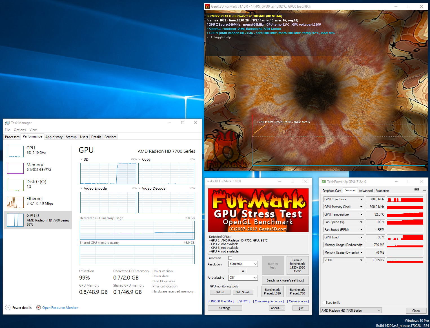Screen dimensions: 430x328
Task: Open the Task Manager Options menu
Action: [20, 130]
